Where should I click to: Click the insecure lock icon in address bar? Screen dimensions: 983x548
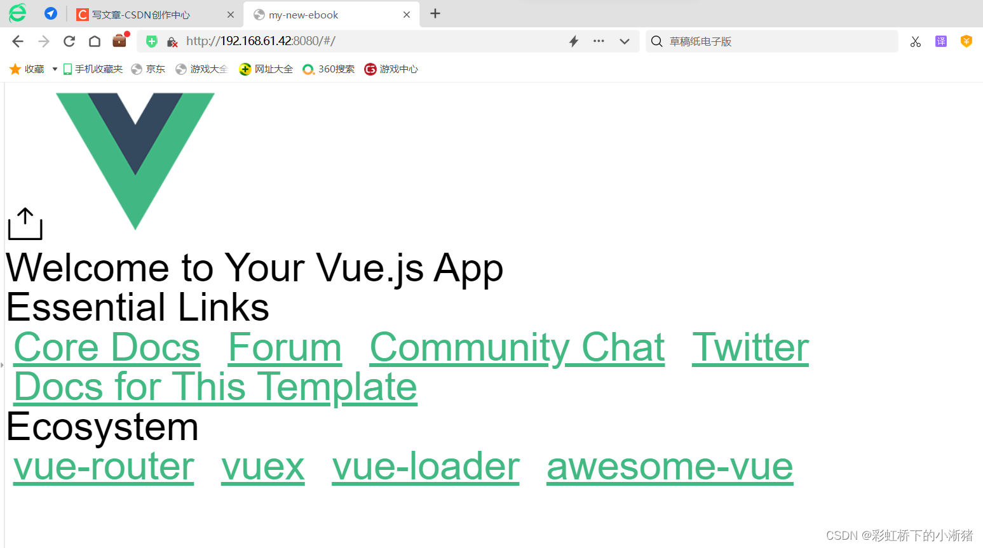pos(172,42)
